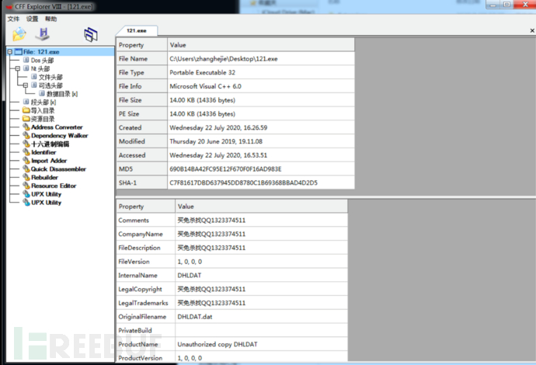Click the 文件头部 node icon
536x365 pixels.
(34, 77)
